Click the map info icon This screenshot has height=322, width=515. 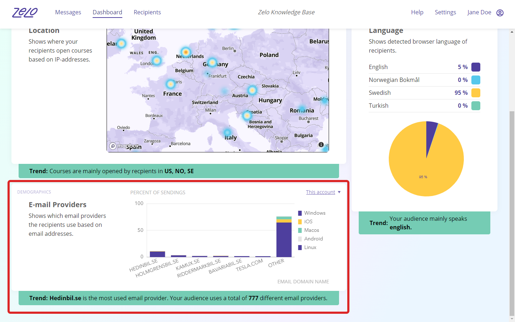[x=321, y=145]
